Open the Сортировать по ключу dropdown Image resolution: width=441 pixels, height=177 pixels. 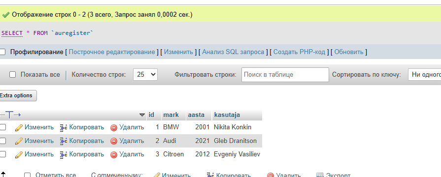pyautogui.click(x=424, y=75)
